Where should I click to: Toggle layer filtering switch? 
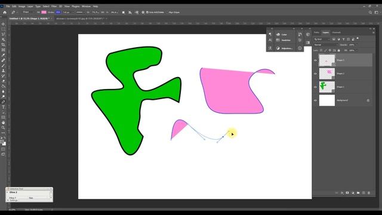[358, 38]
